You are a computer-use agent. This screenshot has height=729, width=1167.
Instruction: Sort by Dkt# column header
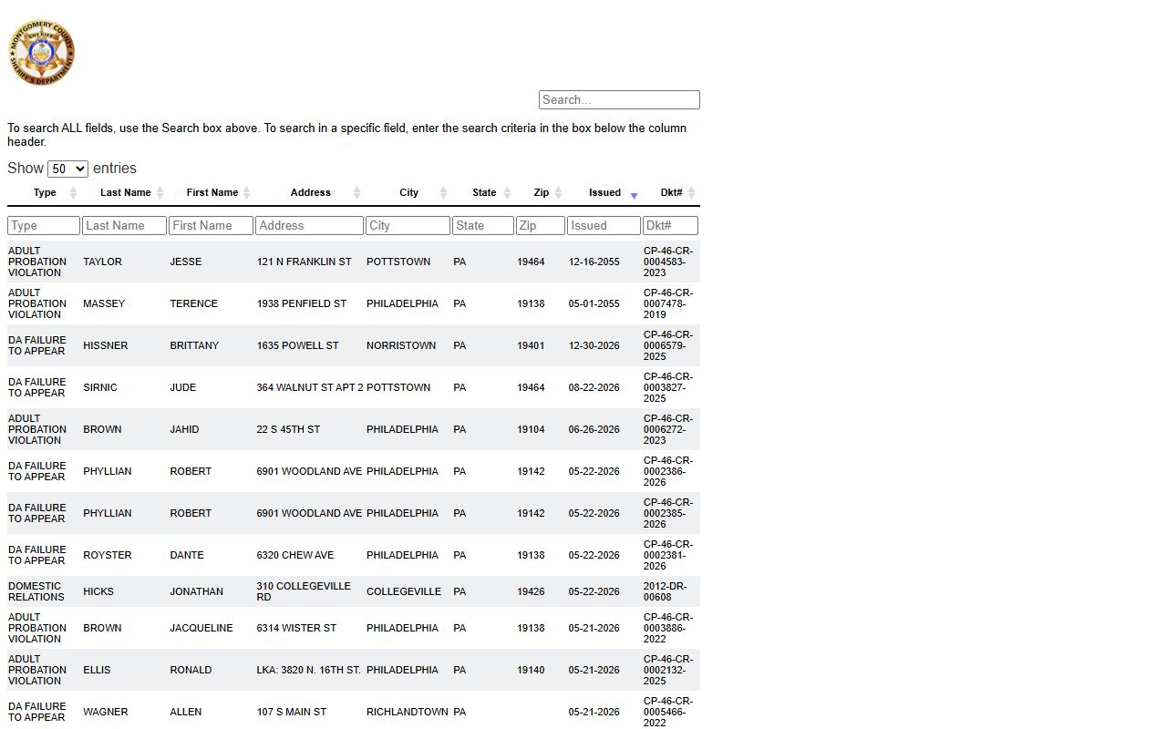[x=671, y=192]
